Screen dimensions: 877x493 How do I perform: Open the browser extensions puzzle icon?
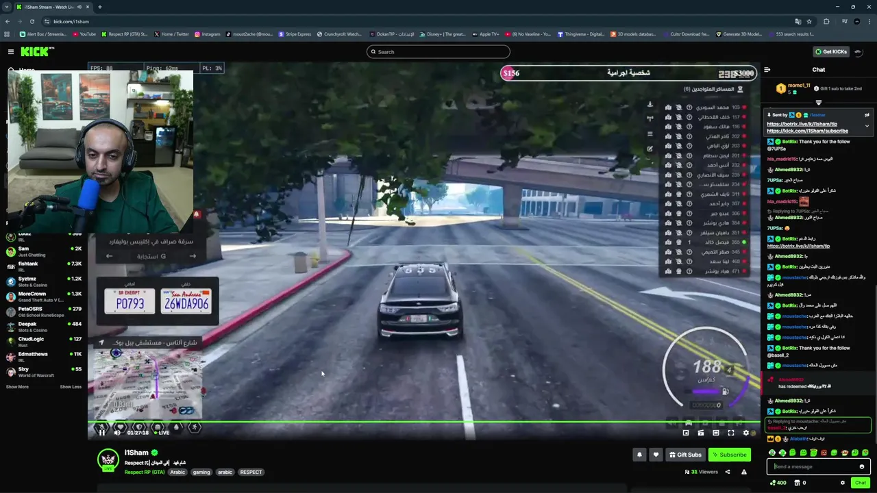pos(826,21)
